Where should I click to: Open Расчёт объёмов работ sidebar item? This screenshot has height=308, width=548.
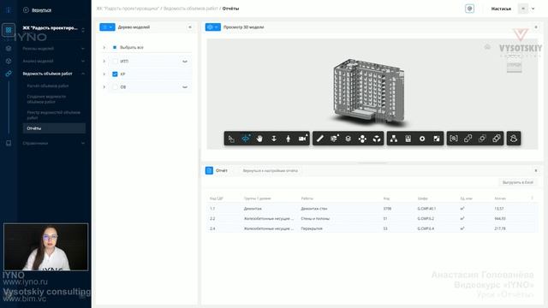[x=48, y=86]
